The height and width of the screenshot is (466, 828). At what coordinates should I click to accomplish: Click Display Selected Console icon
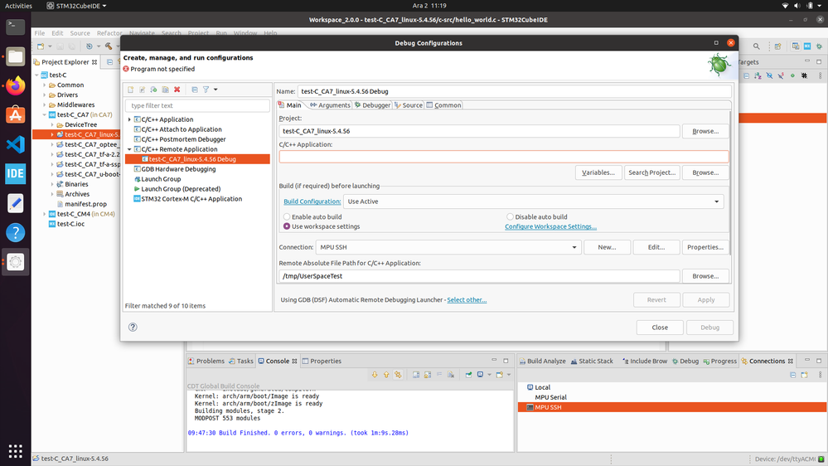(480, 375)
